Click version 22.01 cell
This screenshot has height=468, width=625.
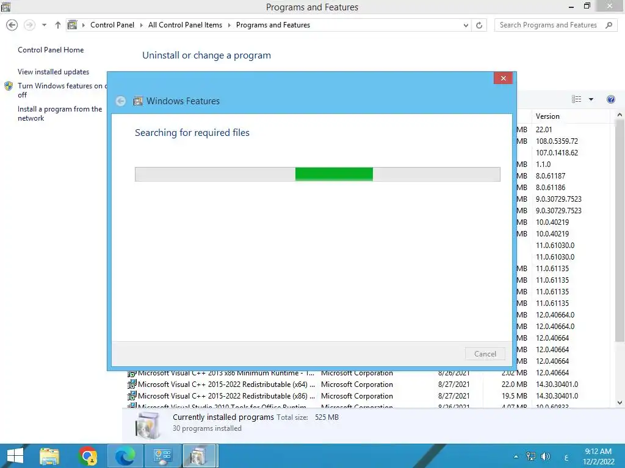coord(544,130)
